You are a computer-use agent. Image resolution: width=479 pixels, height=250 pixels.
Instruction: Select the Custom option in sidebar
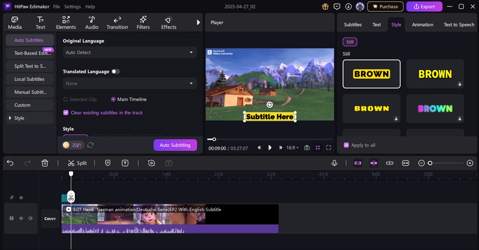pyautogui.click(x=29, y=105)
